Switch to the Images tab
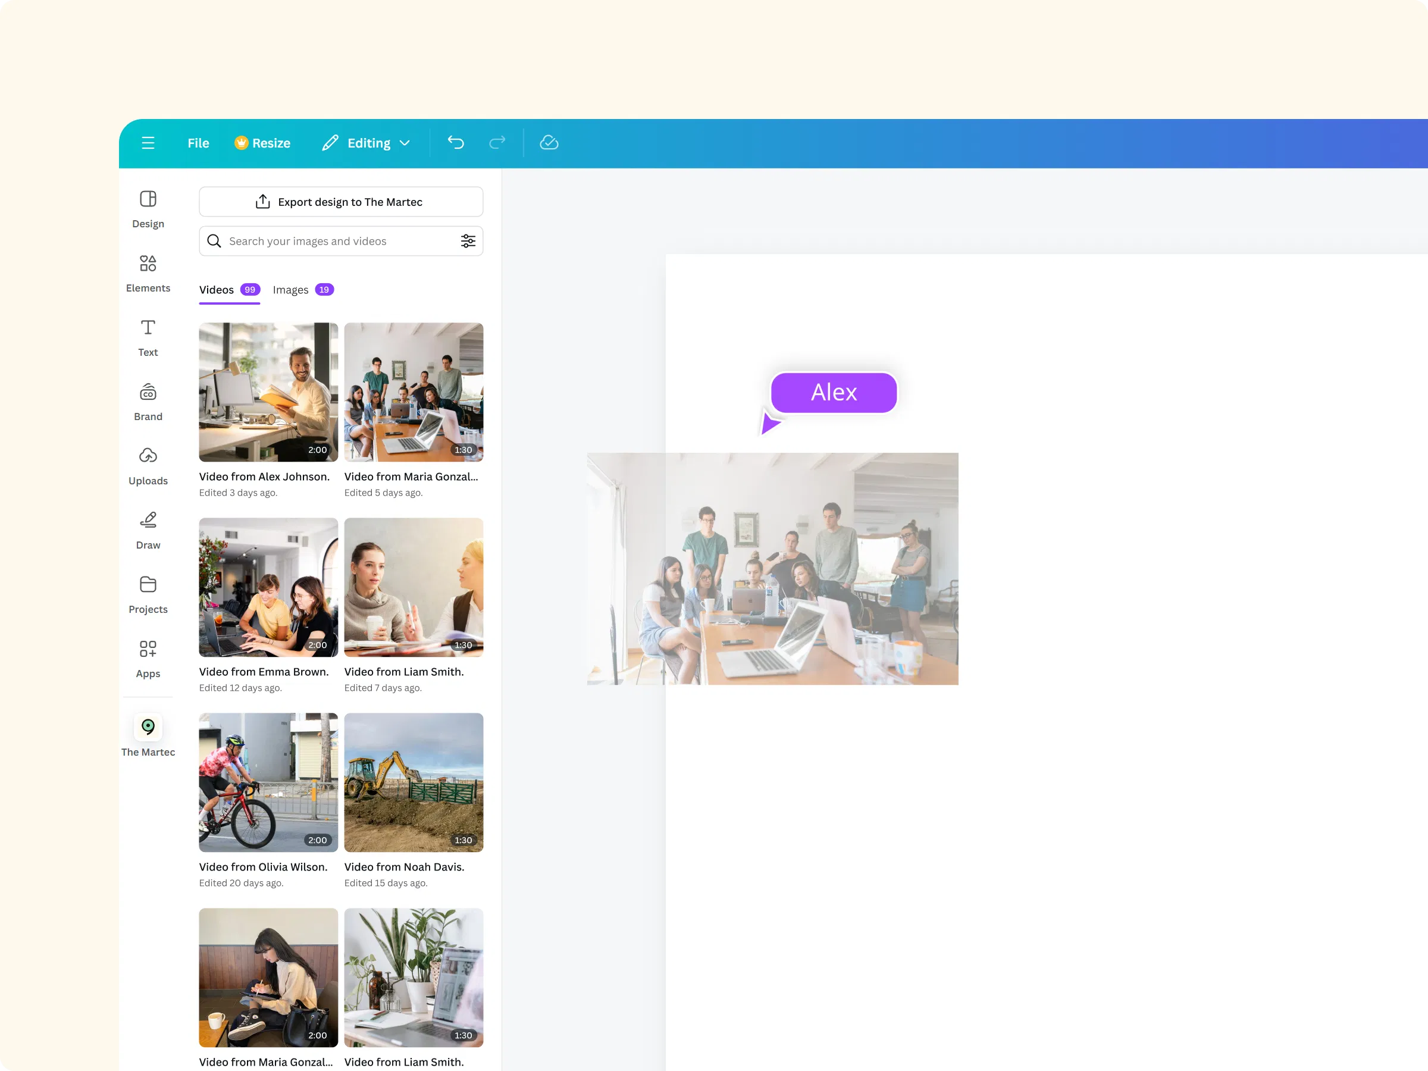The width and height of the screenshot is (1428, 1071). click(x=303, y=290)
